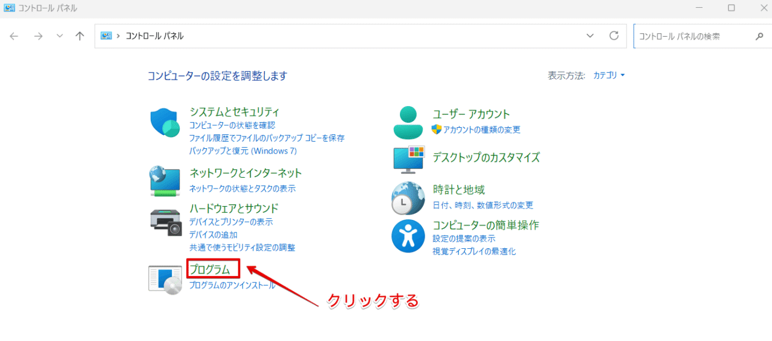Open the address bar history dropdown
This screenshot has height=341, width=772.
(x=590, y=36)
